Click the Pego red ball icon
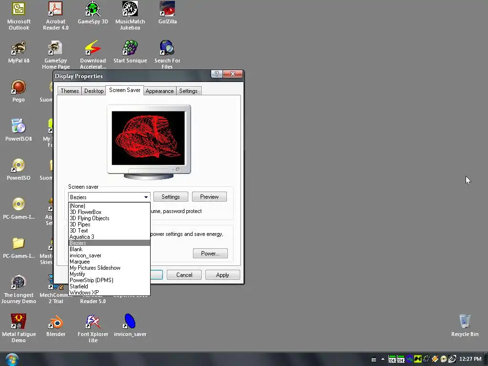The image size is (488, 366). (x=19, y=91)
